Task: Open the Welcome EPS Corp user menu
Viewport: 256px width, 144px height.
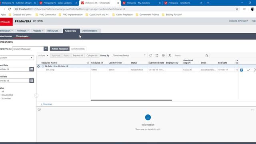Action: point(238,21)
